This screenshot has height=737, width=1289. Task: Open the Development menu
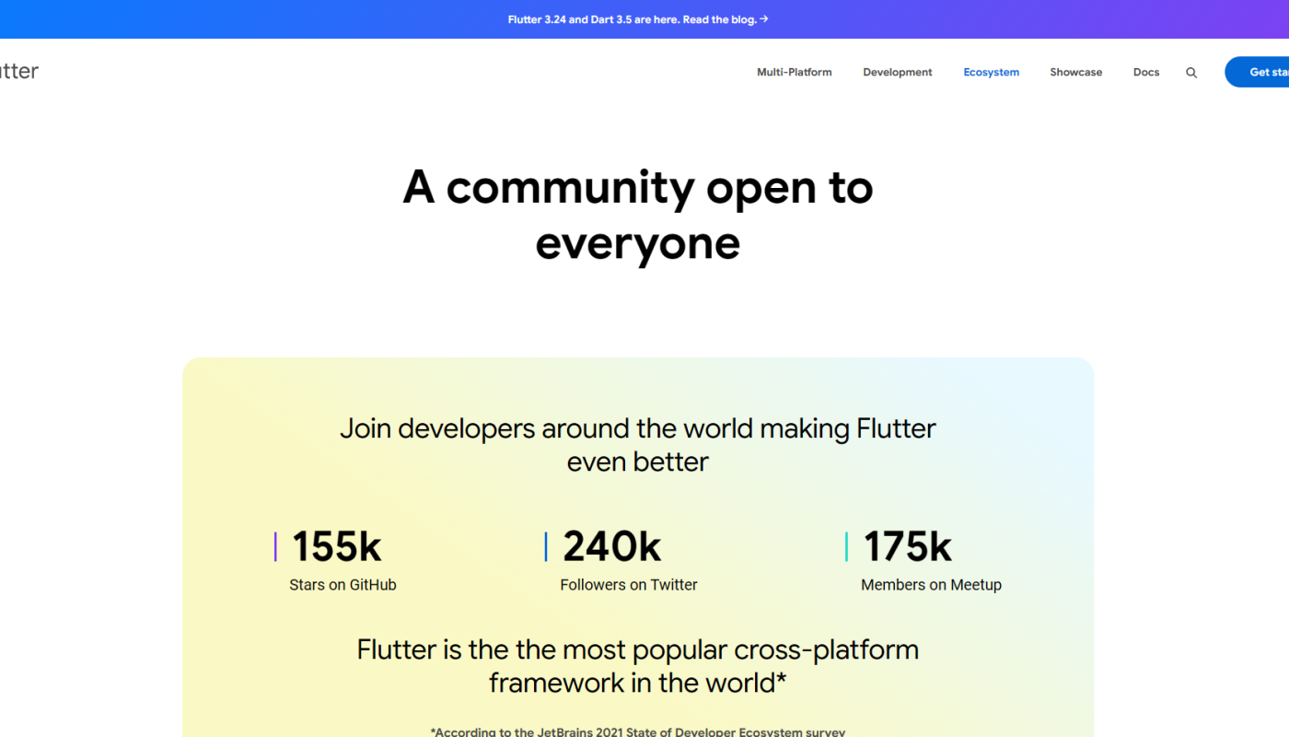[898, 72]
